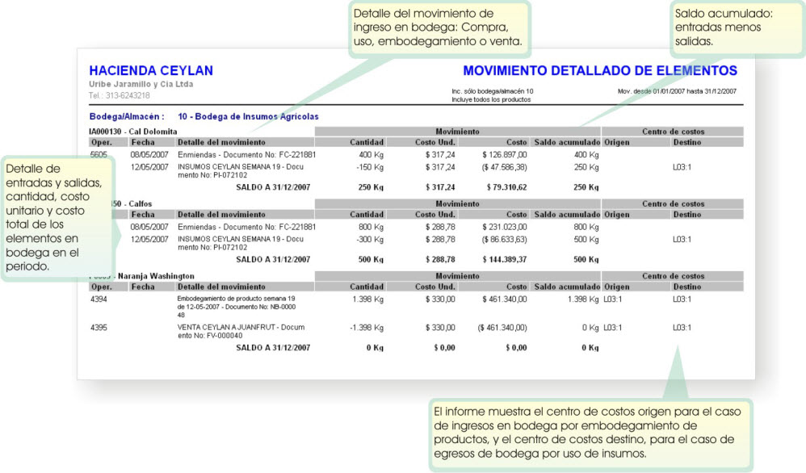Click the quantity -1.398 Kg
The width and height of the screenshot is (806, 473).
367,328
